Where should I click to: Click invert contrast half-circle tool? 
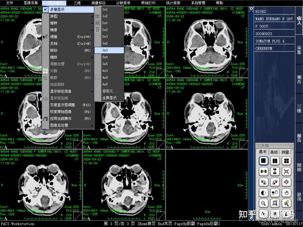(x=263, y=192)
